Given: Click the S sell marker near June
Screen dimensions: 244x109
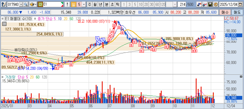Looking at the screenshot, I should (97, 38).
